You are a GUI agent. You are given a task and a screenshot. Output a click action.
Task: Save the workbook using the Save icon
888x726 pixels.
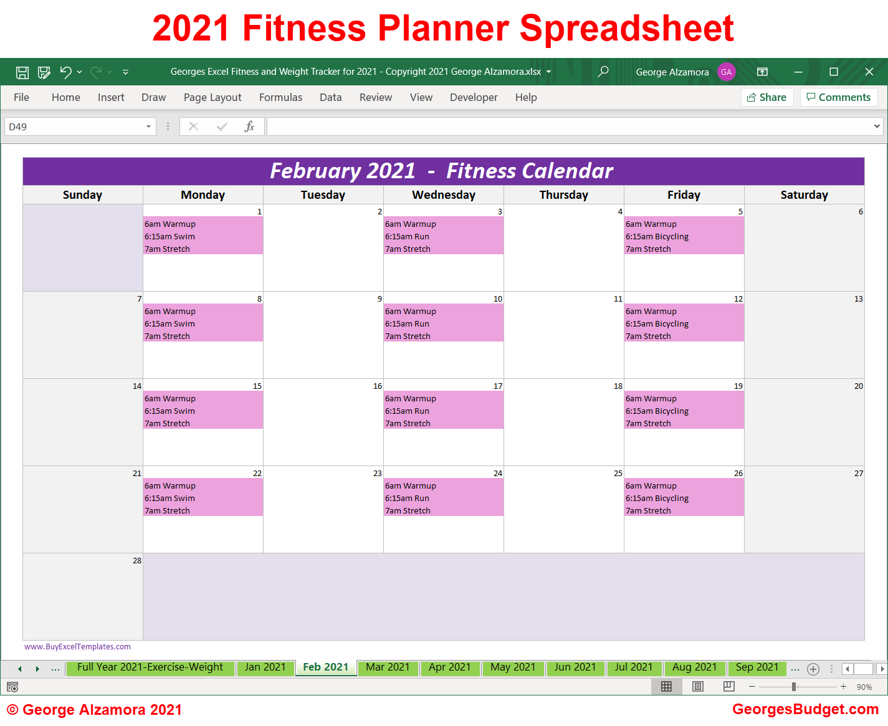(x=22, y=72)
